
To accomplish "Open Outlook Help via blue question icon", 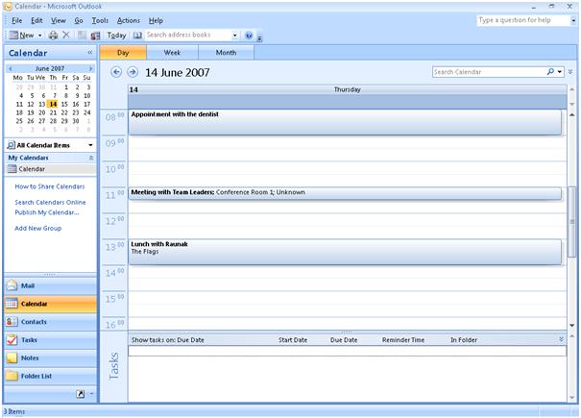I will pos(249,36).
